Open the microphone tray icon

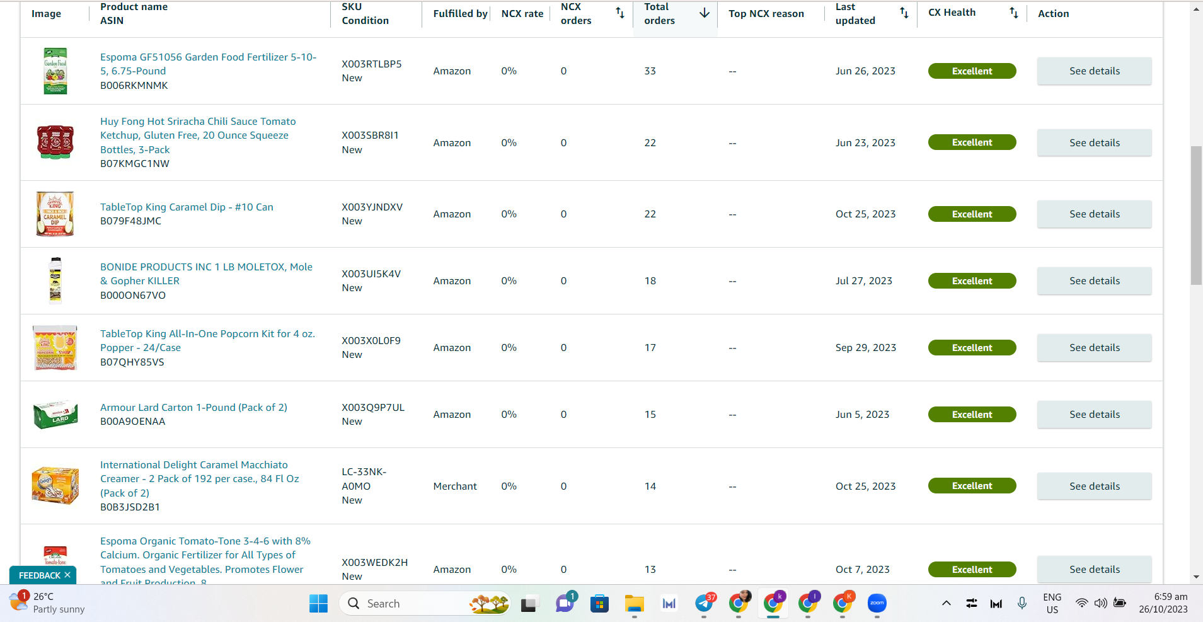(x=1022, y=603)
